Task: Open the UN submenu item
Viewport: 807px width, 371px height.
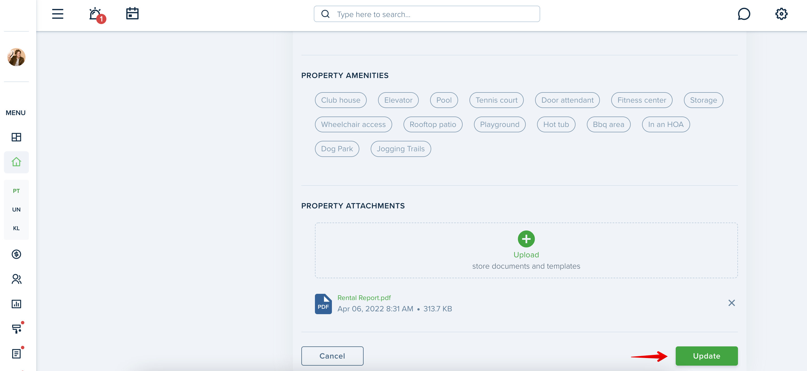Action: click(16, 210)
